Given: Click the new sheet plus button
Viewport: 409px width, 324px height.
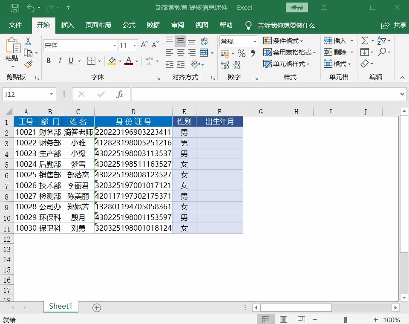Looking at the screenshot, I should point(96,307).
